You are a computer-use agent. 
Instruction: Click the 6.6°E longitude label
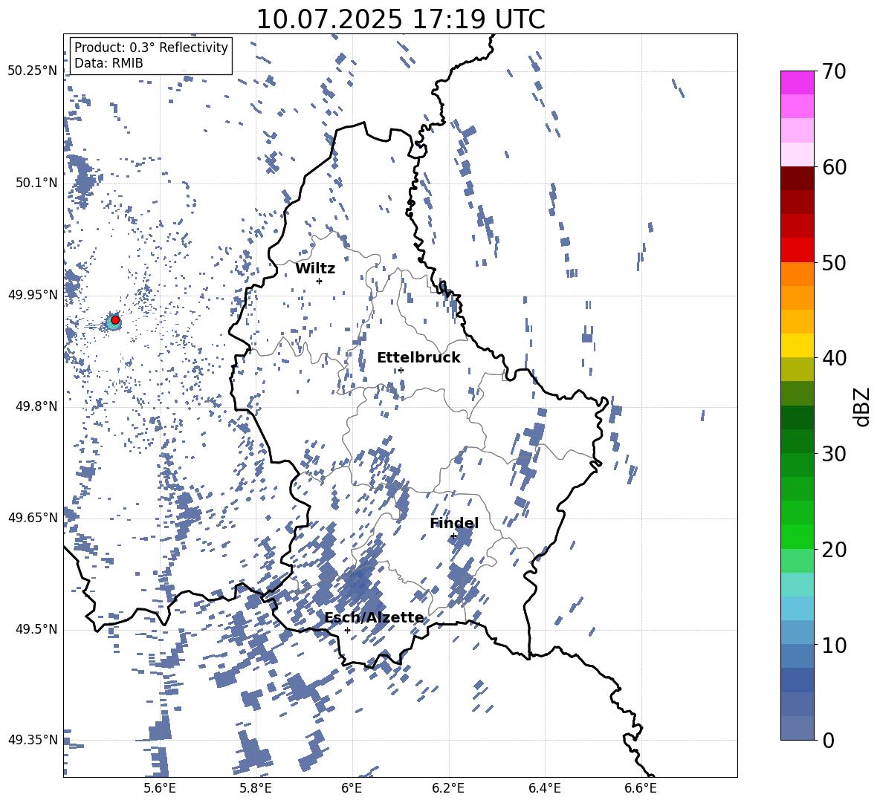(641, 788)
